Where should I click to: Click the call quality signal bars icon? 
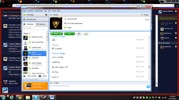click(x=86, y=34)
